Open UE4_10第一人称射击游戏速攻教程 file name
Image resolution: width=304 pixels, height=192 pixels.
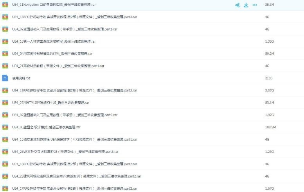(54, 41)
